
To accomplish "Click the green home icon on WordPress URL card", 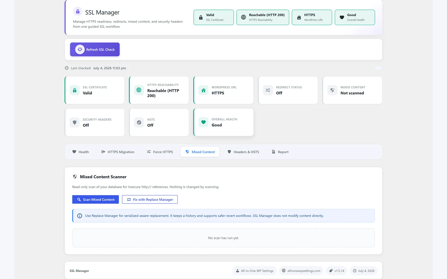I will coord(203,90).
